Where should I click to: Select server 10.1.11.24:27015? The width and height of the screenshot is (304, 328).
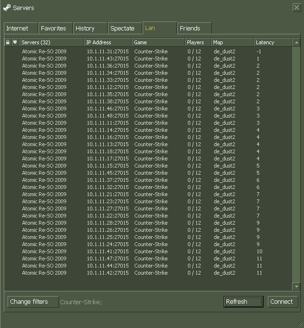tap(148, 244)
